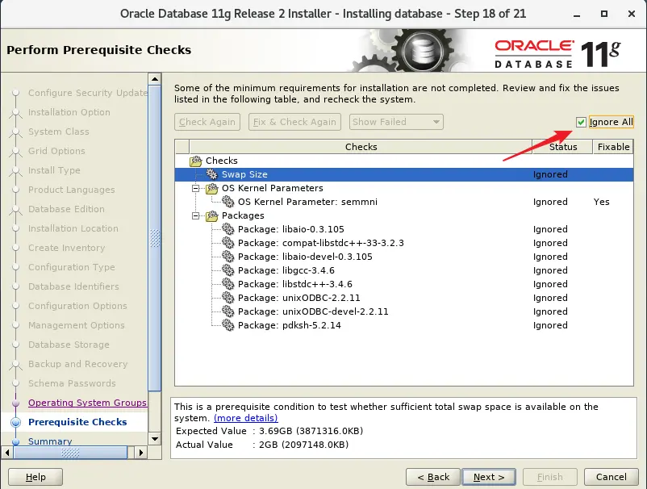647x489 pixels.
Task: Select the Summary step in sidebar
Action: pos(50,441)
